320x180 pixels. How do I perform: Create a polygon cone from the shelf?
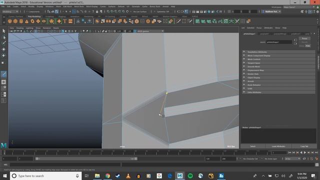coord(26,21)
